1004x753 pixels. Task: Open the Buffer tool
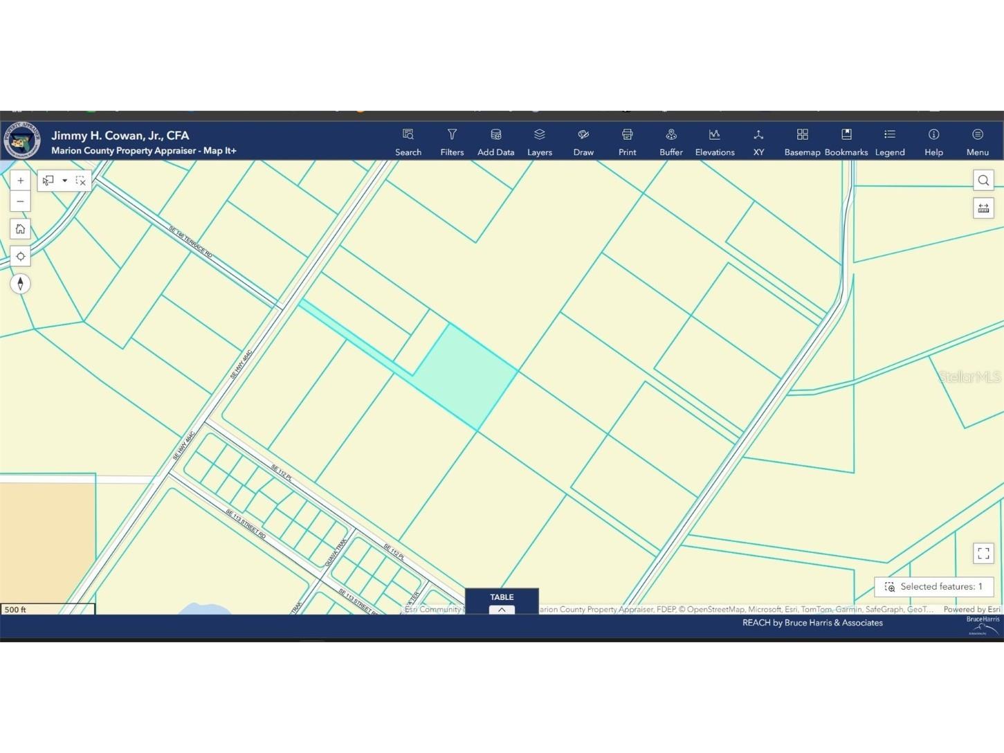tap(670, 141)
